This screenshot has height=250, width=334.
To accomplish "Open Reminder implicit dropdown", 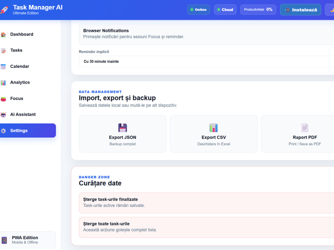I will pyautogui.click(x=206, y=61).
